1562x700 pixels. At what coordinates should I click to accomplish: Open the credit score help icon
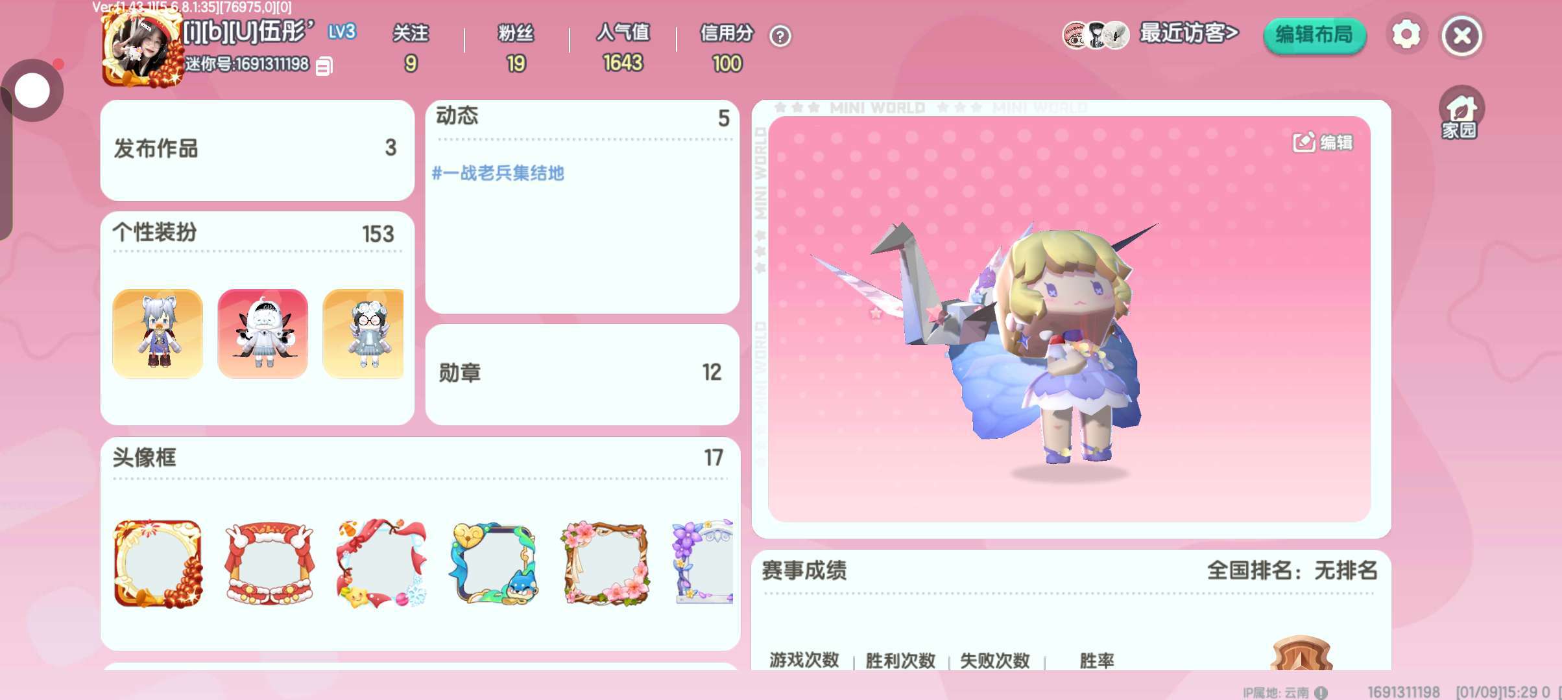(x=780, y=36)
